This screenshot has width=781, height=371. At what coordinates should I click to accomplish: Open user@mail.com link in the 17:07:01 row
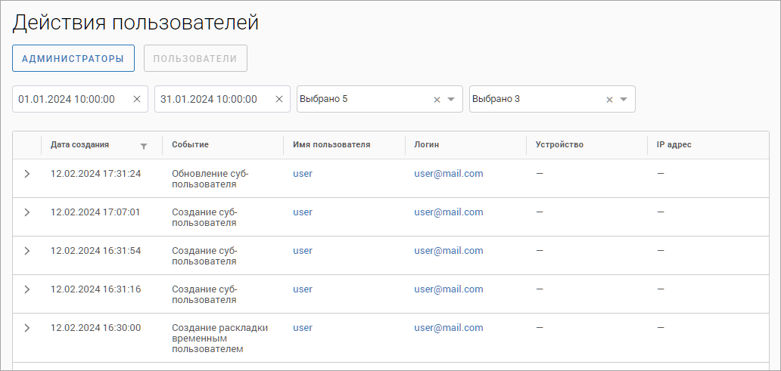[x=448, y=212]
